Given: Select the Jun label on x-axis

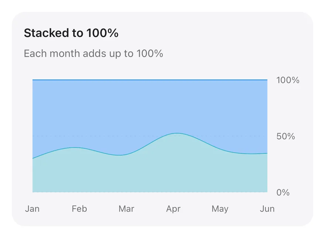Looking at the screenshot, I should [267, 209].
